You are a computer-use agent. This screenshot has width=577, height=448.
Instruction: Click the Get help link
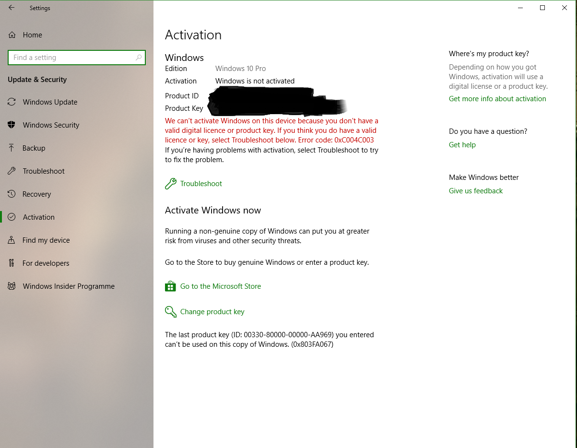tap(462, 145)
